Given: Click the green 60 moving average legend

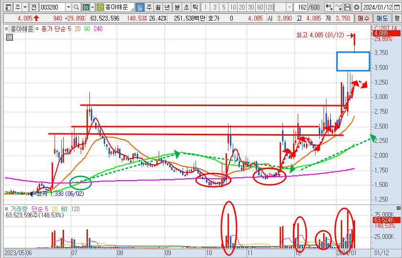Looking at the screenshot, I should coord(87,29).
